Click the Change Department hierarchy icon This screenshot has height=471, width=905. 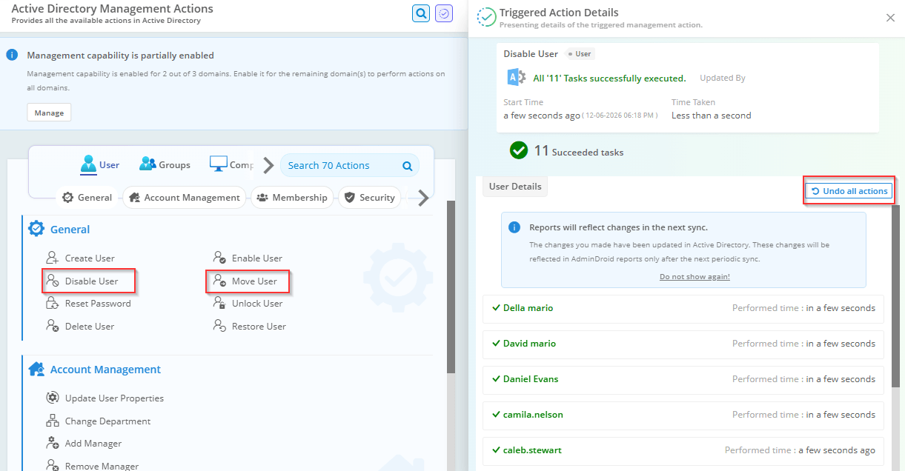coord(52,421)
